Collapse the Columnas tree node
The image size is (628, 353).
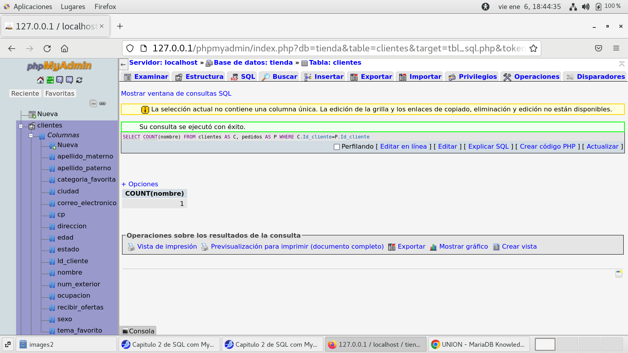coord(31,136)
